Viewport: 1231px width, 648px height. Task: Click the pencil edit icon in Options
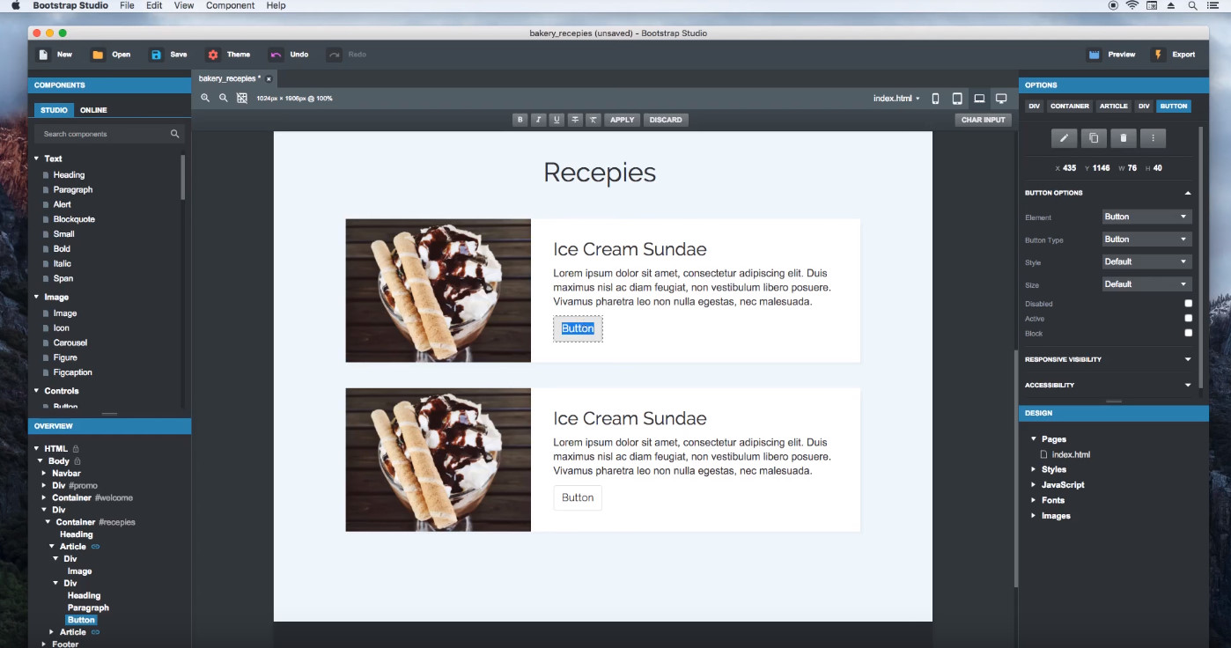click(1064, 138)
